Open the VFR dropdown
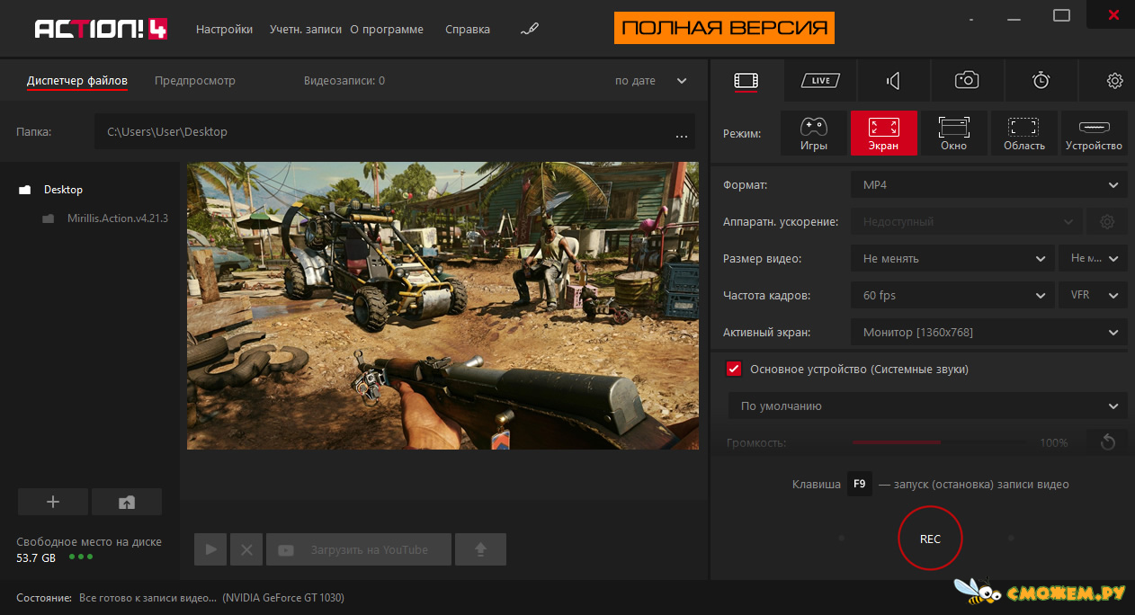 [1093, 296]
